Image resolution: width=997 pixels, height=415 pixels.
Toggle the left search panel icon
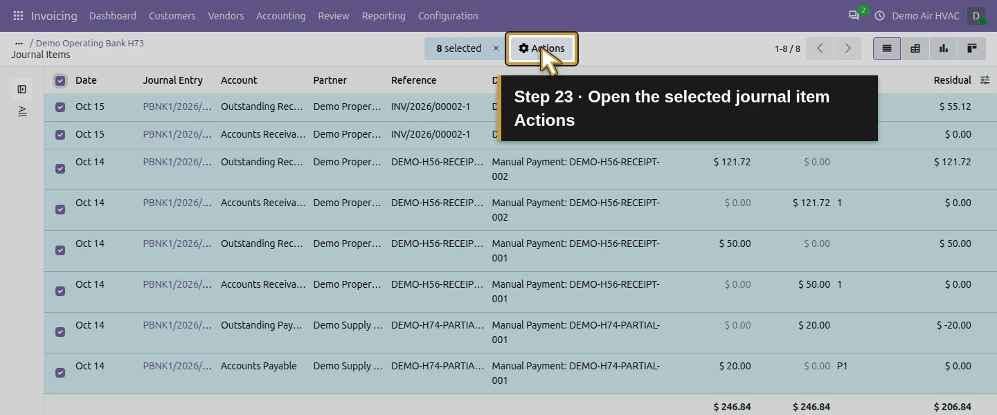point(22,89)
